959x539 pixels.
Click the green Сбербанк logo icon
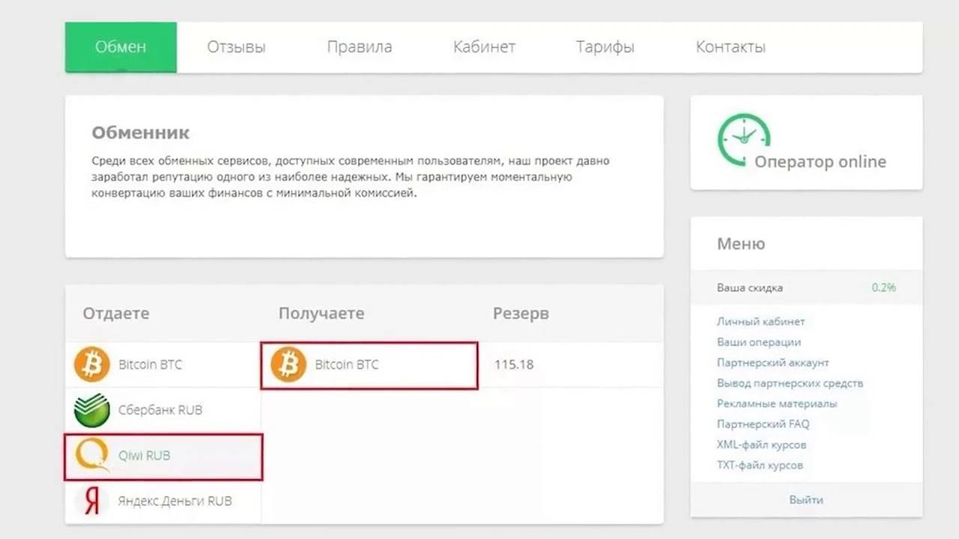point(92,410)
